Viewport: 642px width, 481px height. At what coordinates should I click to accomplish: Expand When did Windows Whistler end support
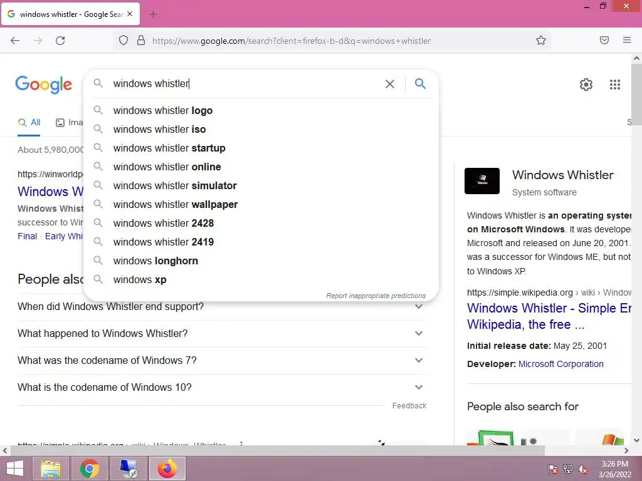(x=222, y=307)
